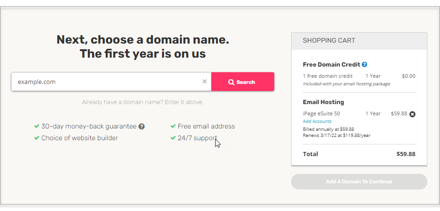The height and width of the screenshot is (211, 440).
Task: Open Free Domain Credit help icon
Action: point(364,64)
